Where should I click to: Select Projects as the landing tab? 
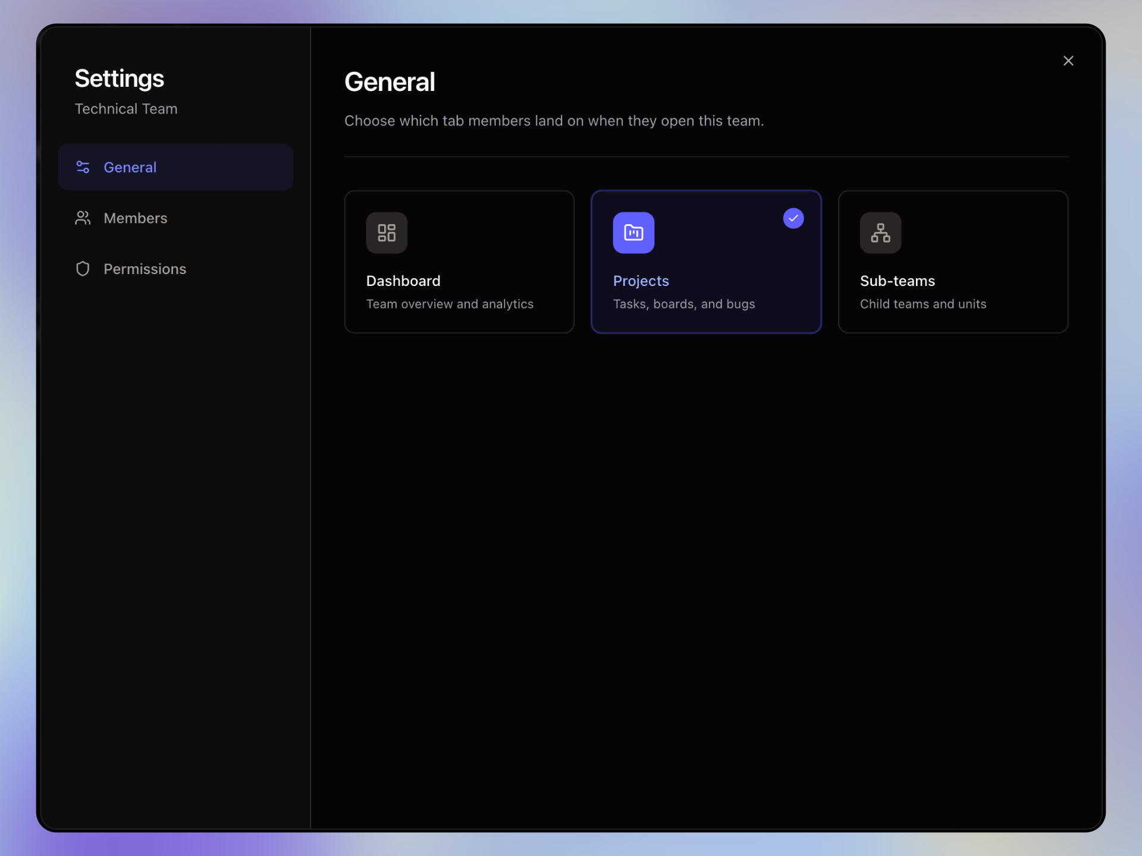click(x=706, y=262)
